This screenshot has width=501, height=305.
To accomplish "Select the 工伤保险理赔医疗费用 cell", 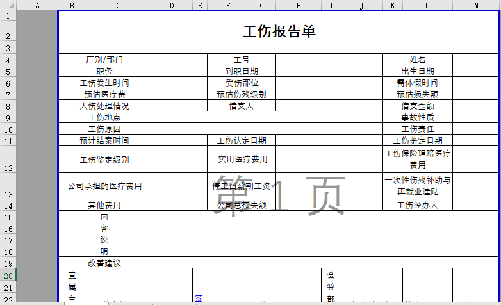I will [418, 160].
